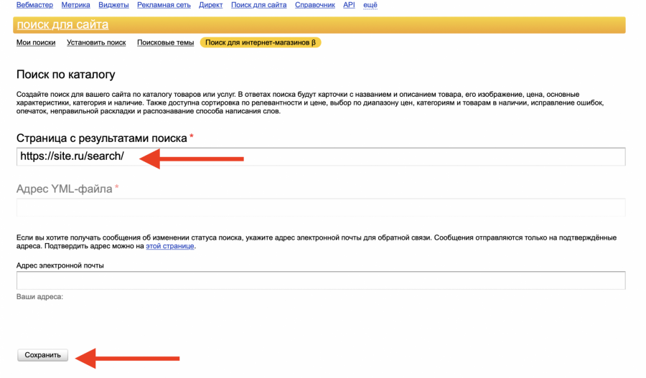Open the Справочник link
This screenshot has height=378, width=646.
314,5
